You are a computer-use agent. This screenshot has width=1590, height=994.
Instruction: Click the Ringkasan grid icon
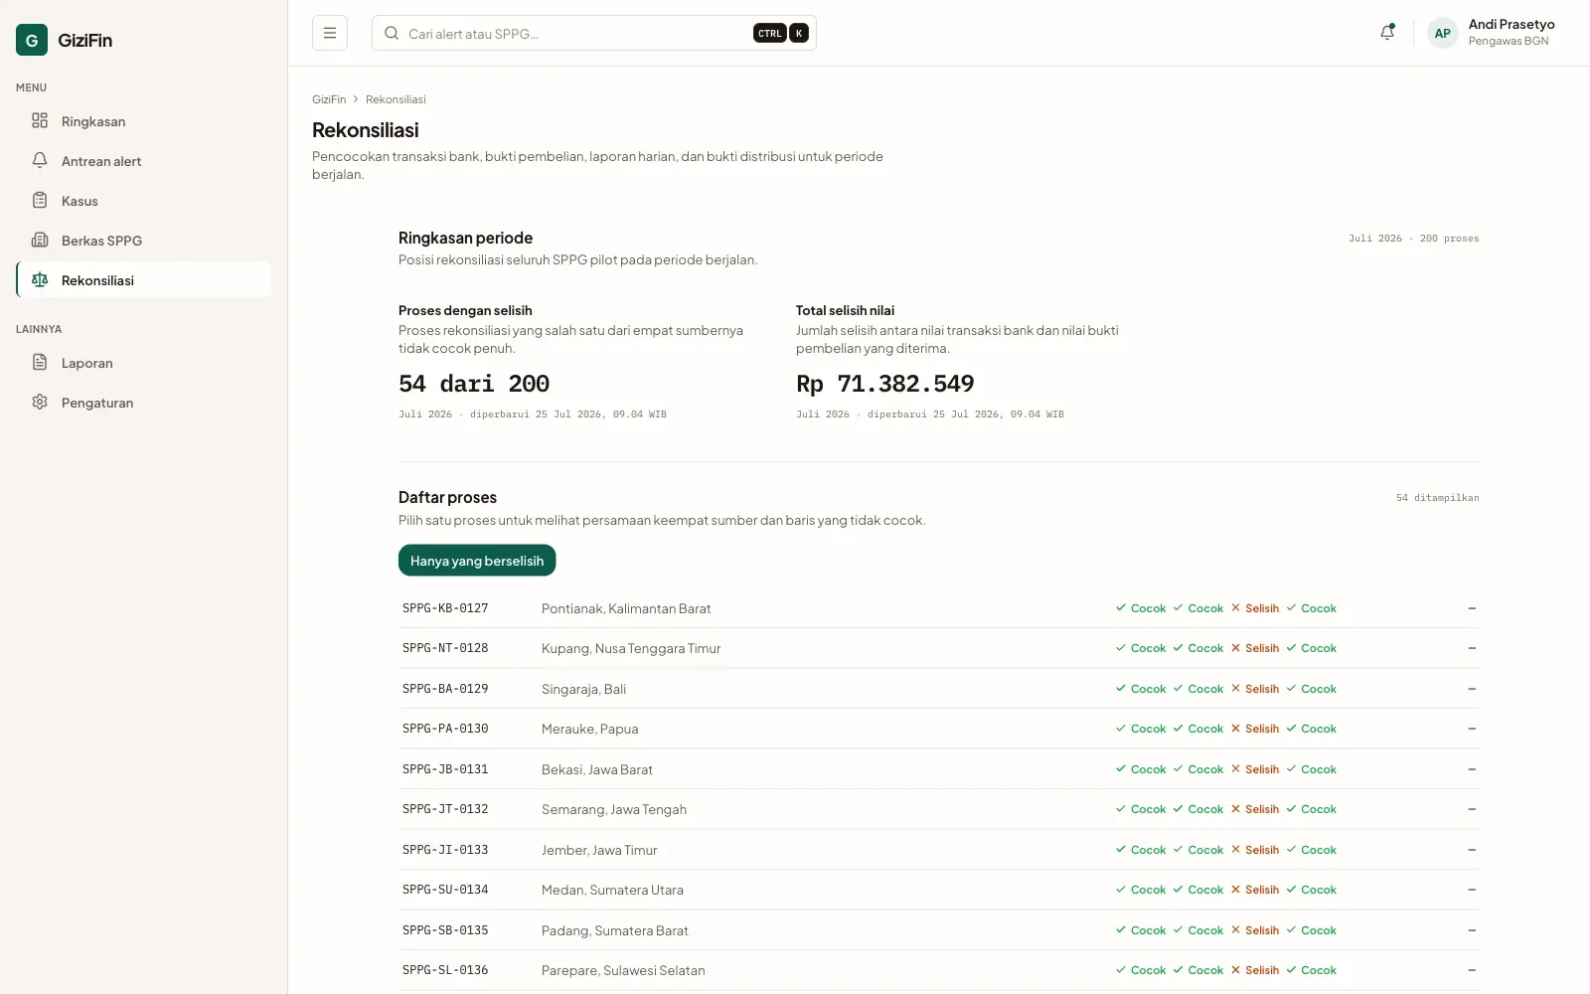click(x=40, y=120)
